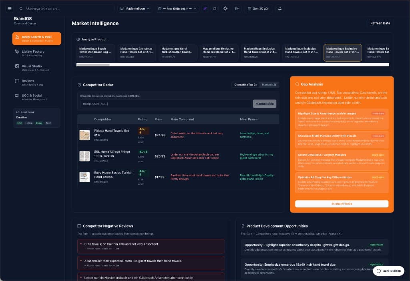Click the logout arrow icon
The width and height of the screenshot is (410, 281).
tap(237, 9)
